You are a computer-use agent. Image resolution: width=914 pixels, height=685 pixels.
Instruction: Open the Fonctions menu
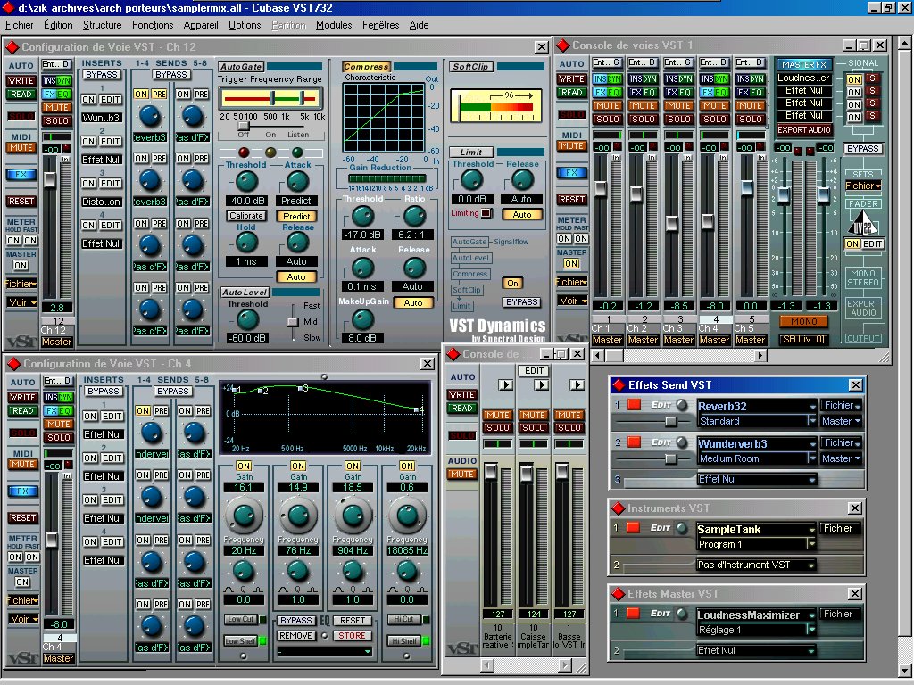pyautogui.click(x=153, y=25)
